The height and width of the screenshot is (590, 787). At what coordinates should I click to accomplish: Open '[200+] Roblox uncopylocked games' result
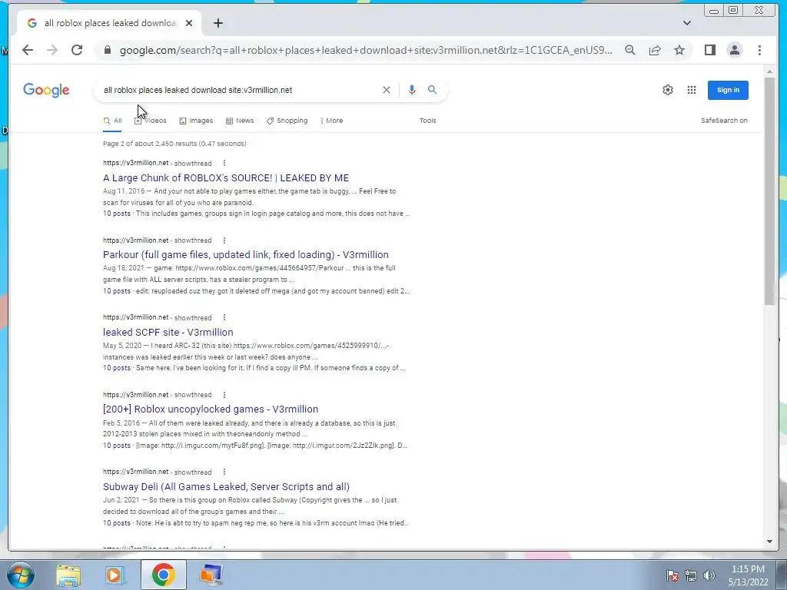211,409
